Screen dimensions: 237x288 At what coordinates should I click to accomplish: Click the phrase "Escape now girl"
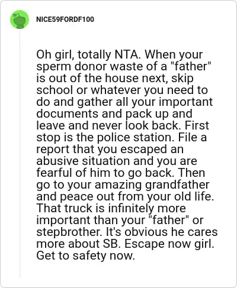[x=169, y=244]
